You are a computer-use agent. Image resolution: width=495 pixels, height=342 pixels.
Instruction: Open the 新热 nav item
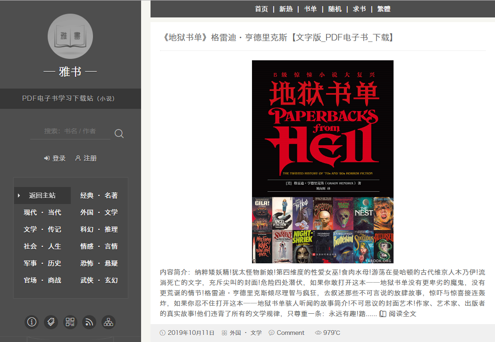pos(285,9)
